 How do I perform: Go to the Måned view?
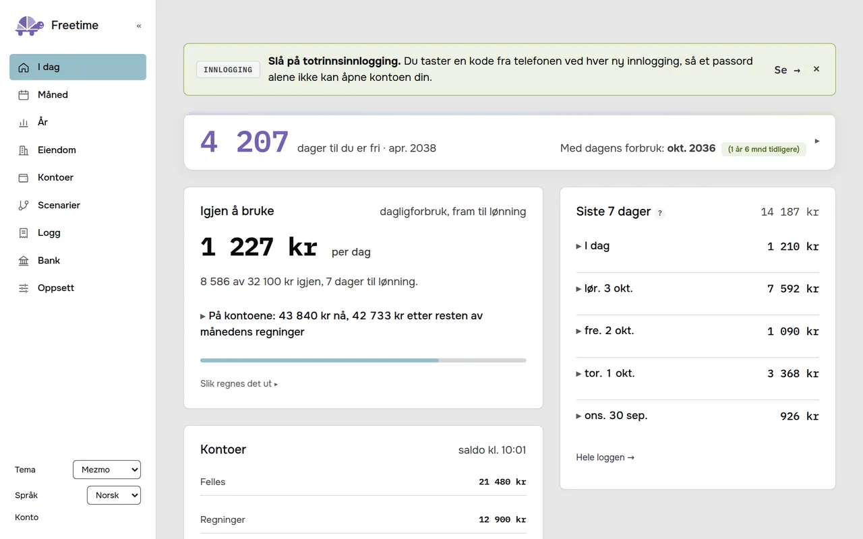[78, 95]
